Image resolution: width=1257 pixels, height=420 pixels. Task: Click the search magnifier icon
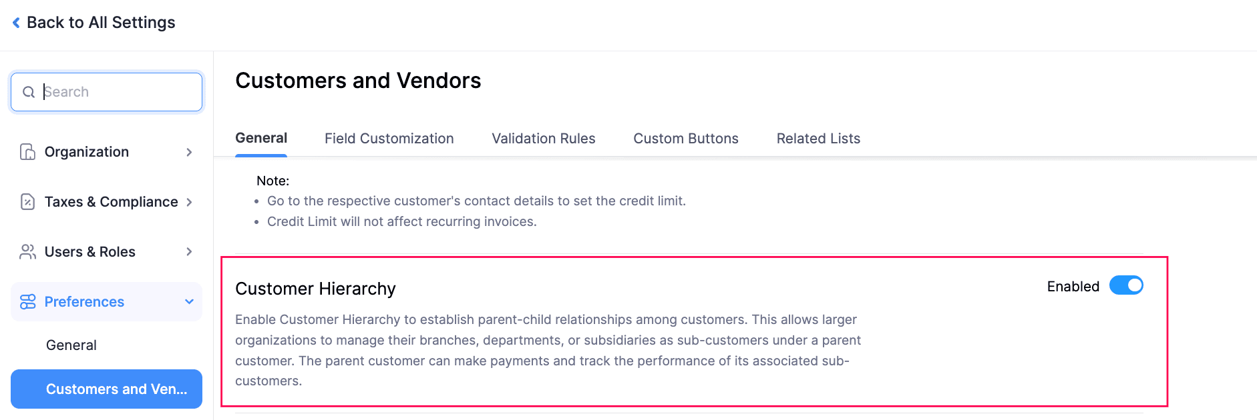tap(29, 91)
